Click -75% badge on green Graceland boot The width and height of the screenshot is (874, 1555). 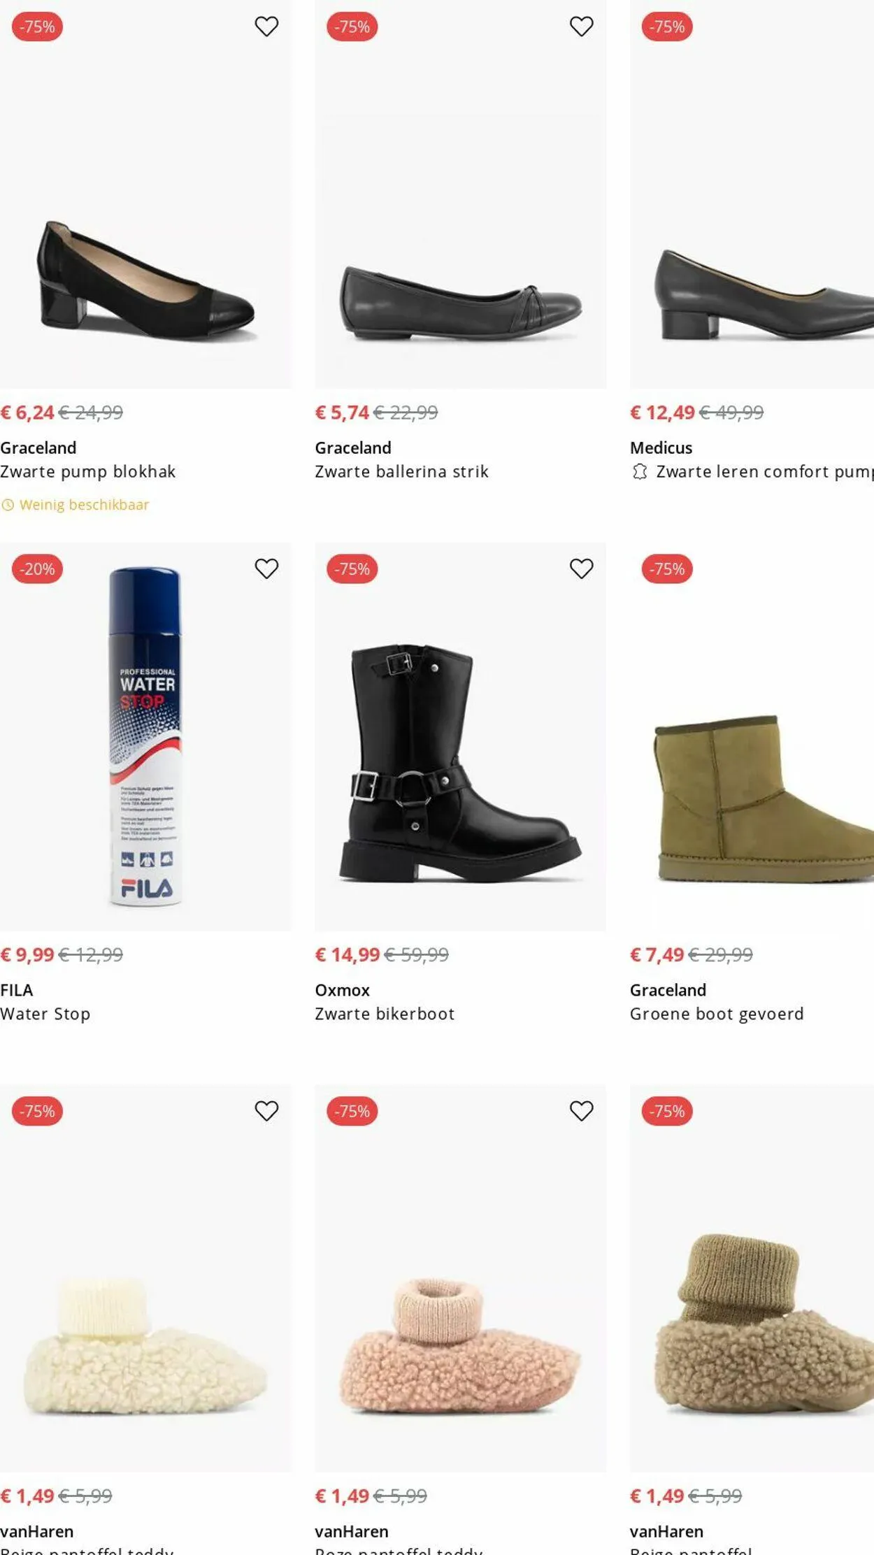click(x=667, y=569)
